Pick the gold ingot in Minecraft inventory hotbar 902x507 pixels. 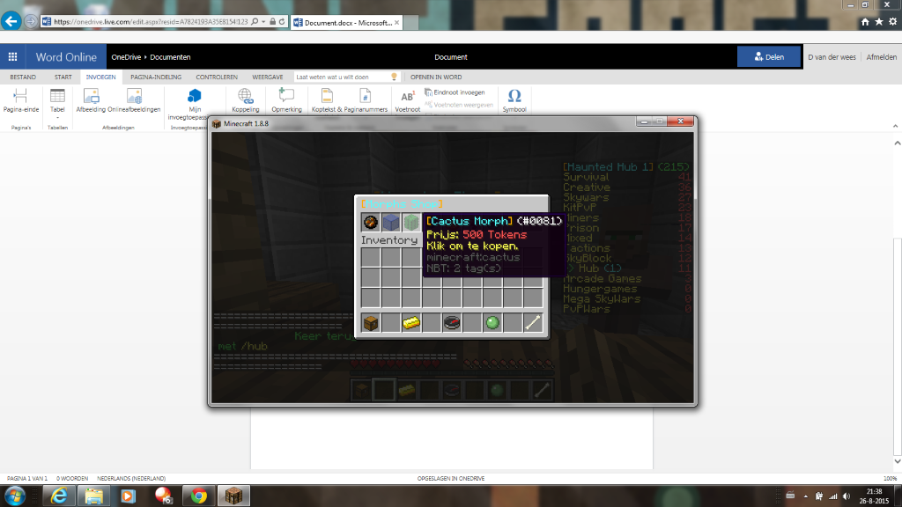410,322
